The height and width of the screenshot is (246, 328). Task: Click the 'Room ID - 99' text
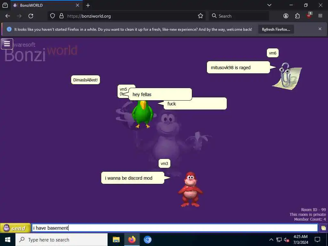[313, 209]
